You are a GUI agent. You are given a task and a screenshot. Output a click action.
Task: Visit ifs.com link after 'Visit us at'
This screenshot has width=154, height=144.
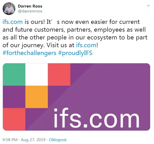pyautogui.click(x=86, y=45)
